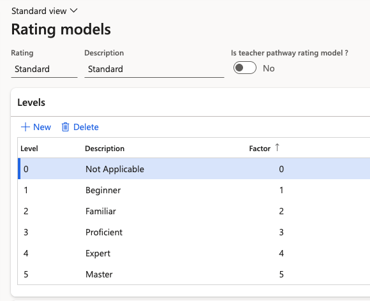Viewport: 370px width, 301px height.
Task: Click the plus icon beside New
Action: [x=26, y=127]
